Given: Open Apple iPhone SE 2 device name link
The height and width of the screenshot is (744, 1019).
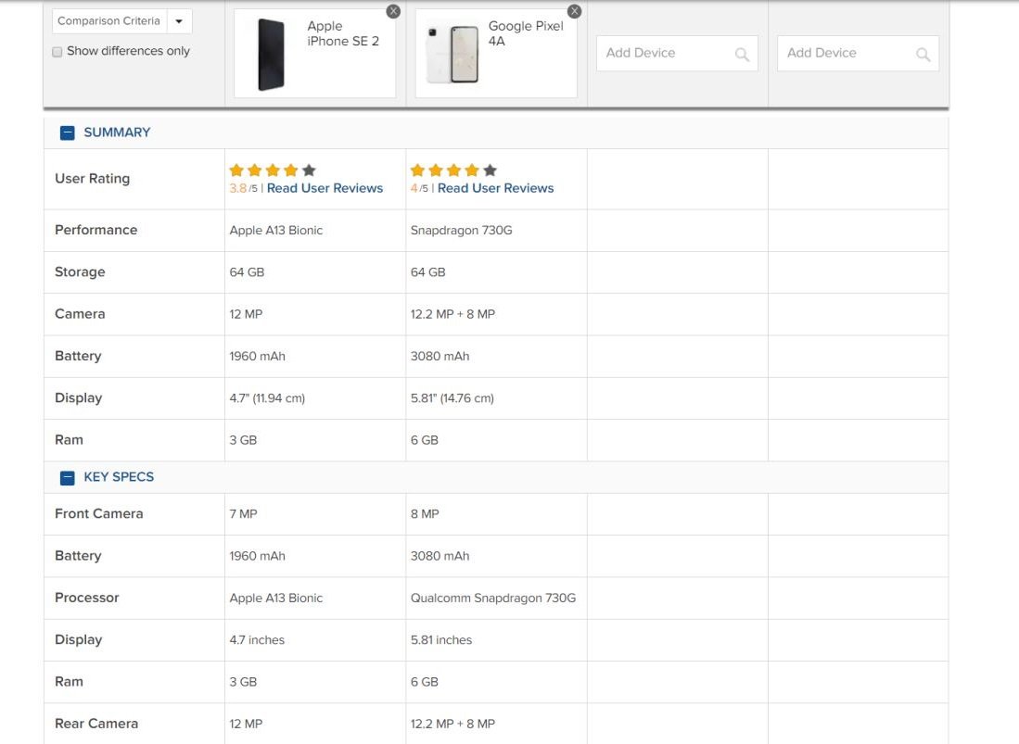Looking at the screenshot, I should (343, 33).
